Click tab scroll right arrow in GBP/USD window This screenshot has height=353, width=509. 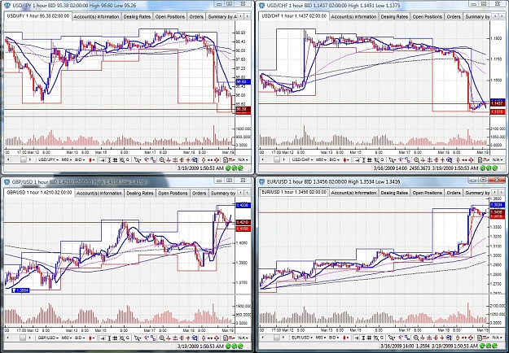click(248, 193)
